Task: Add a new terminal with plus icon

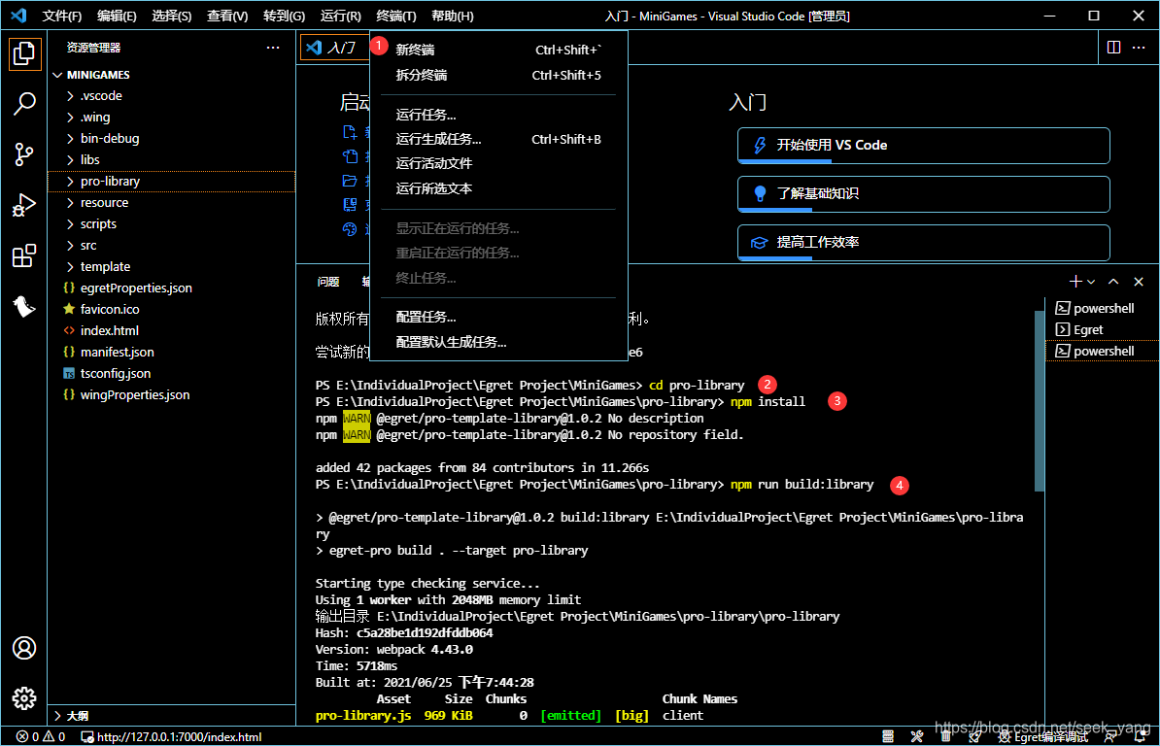Action: point(1075,281)
